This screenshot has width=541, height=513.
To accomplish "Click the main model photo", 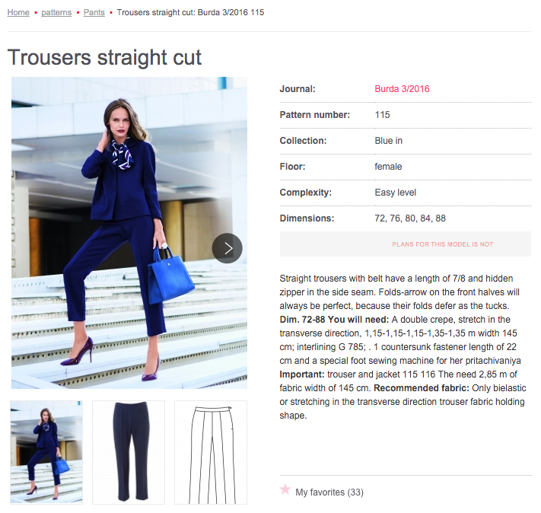I will (x=129, y=233).
